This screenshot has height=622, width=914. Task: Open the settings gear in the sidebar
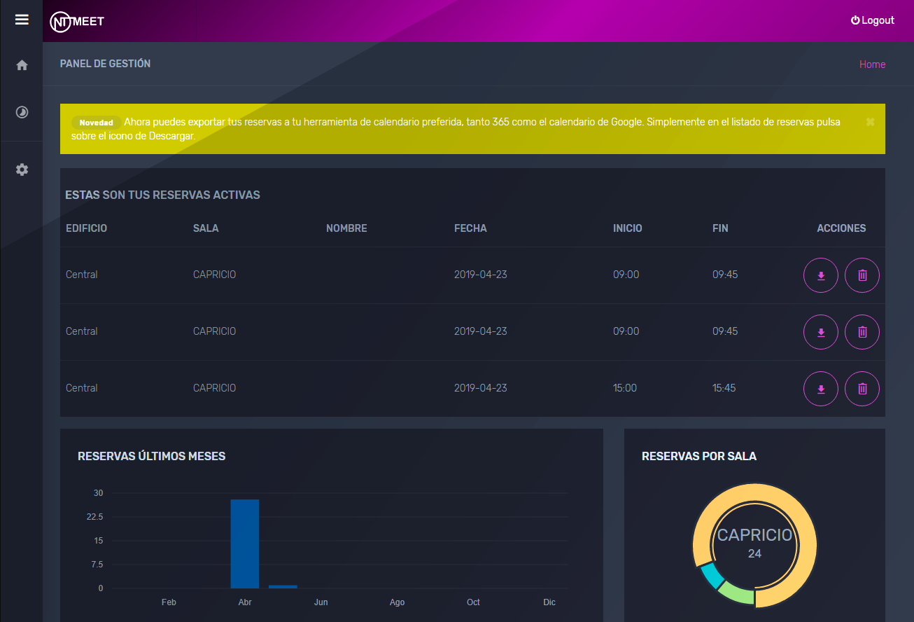tap(22, 170)
